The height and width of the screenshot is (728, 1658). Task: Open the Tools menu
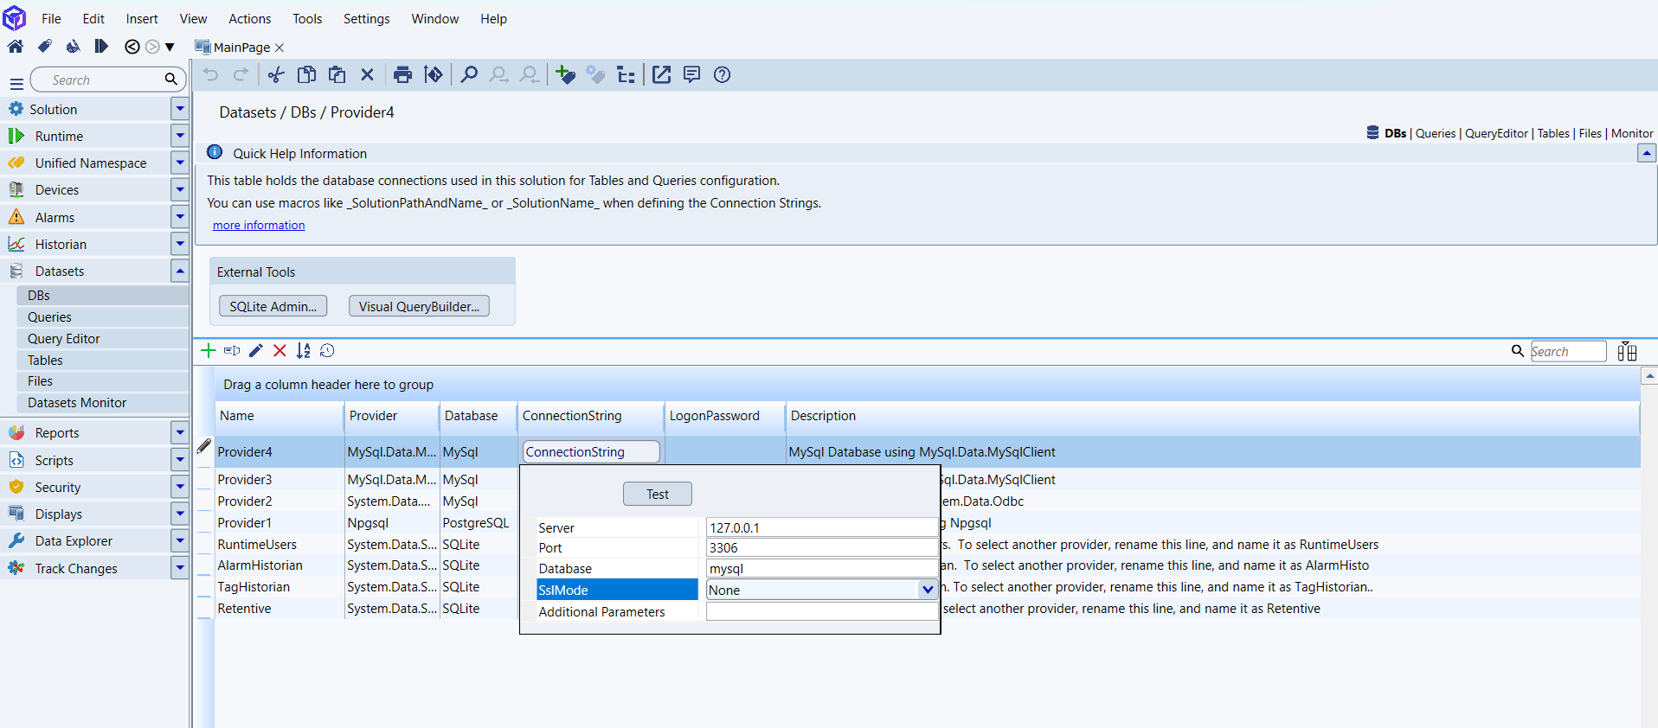pos(306,18)
